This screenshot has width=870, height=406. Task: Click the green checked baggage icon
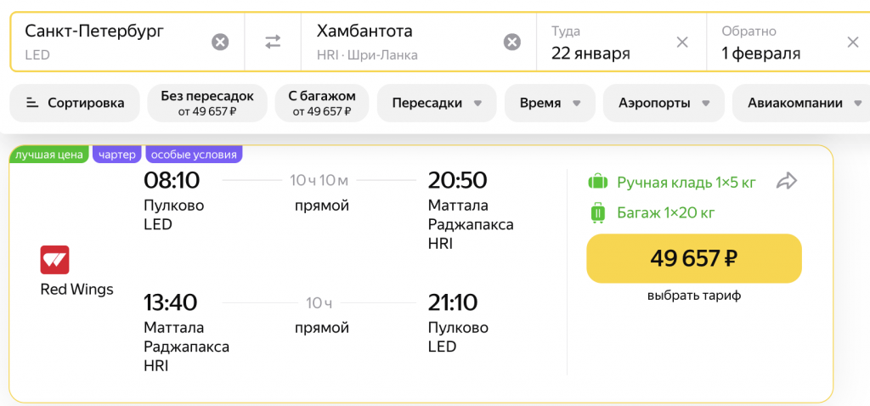click(x=598, y=212)
